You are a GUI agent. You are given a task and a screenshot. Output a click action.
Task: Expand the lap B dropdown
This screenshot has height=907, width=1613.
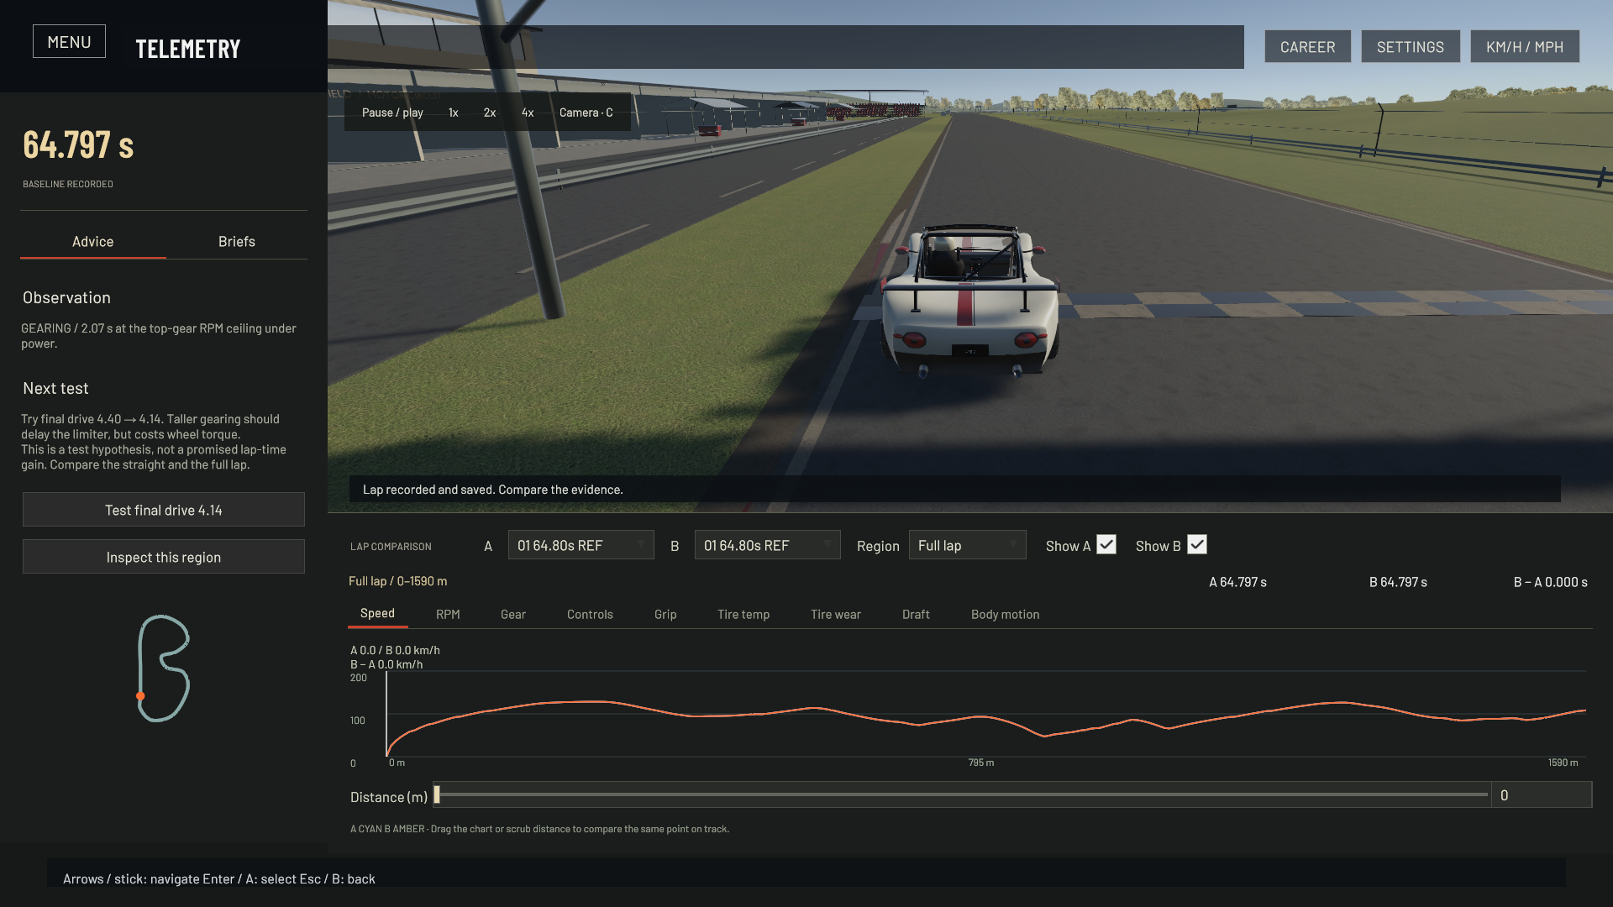click(x=768, y=545)
